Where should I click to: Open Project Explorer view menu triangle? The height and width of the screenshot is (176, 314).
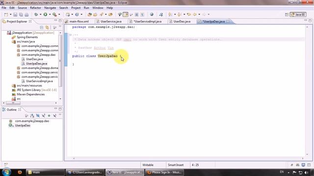pyautogui.click(x=60, y=26)
